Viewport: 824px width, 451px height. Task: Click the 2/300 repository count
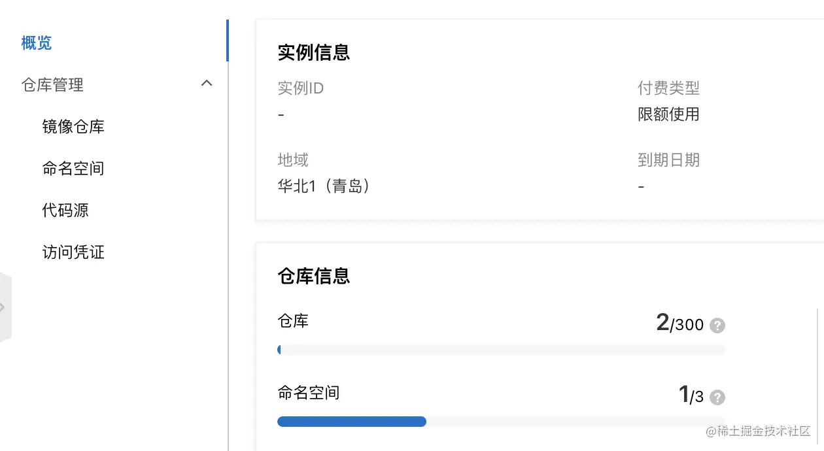[x=680, y=324]
